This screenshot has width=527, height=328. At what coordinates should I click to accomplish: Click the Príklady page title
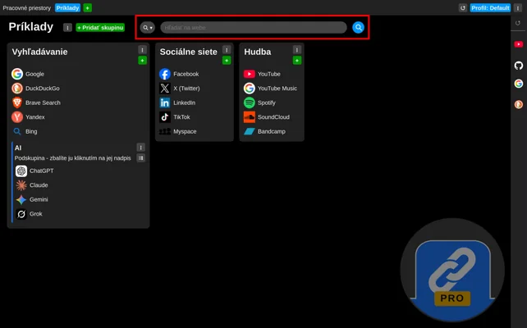tap(31, 27)
